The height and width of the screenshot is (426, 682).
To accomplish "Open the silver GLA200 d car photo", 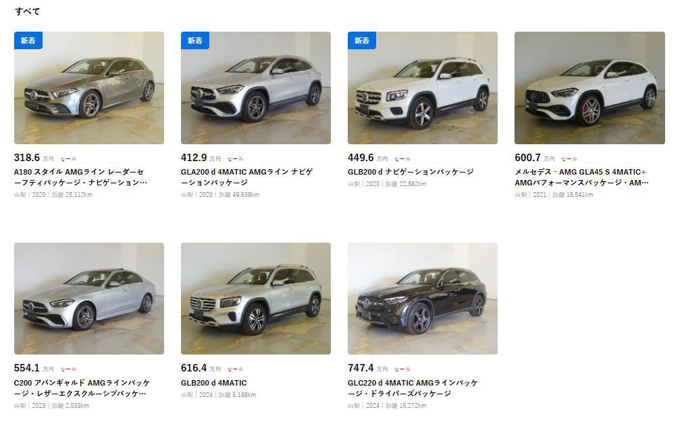I will [x=256, y=88].
